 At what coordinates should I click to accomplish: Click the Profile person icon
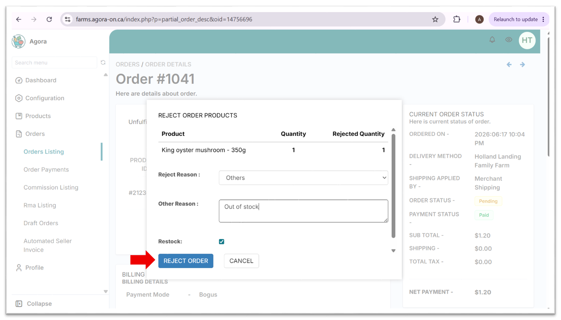(18, 268)
